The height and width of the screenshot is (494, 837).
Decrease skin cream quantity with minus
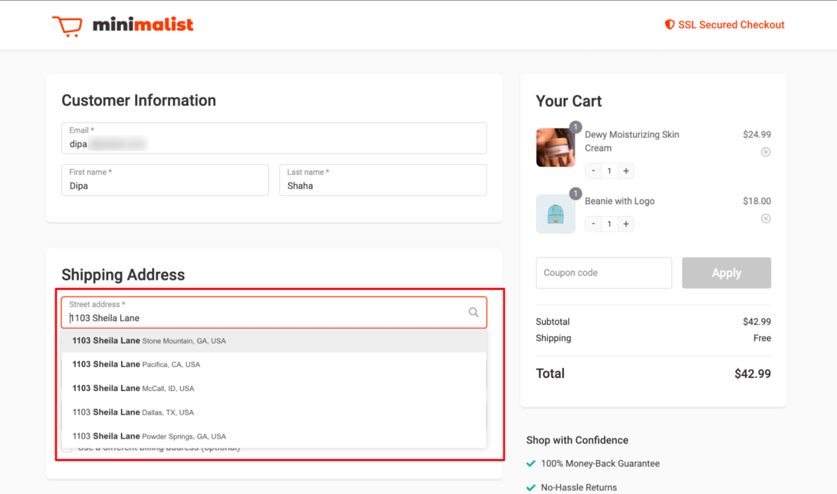pyautogui.click(x=593, y=170)
